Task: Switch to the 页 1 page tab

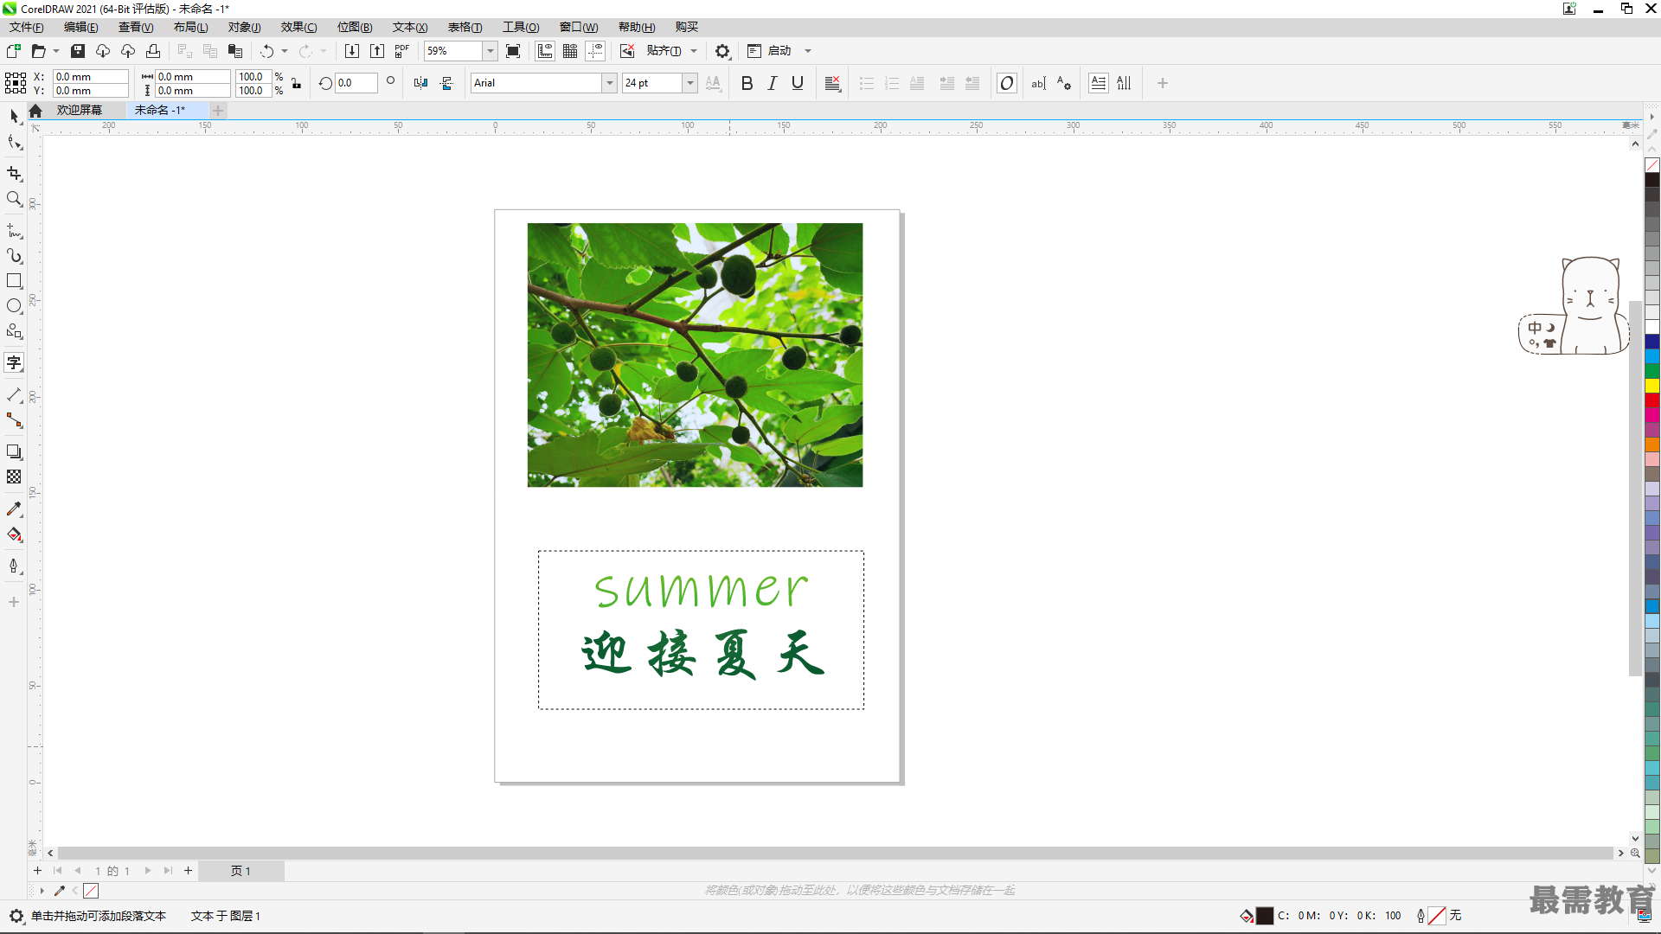Action: tap(240, 871)
